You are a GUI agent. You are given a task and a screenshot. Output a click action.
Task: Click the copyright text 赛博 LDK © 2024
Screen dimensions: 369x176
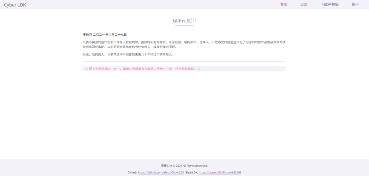click(184, 166)
